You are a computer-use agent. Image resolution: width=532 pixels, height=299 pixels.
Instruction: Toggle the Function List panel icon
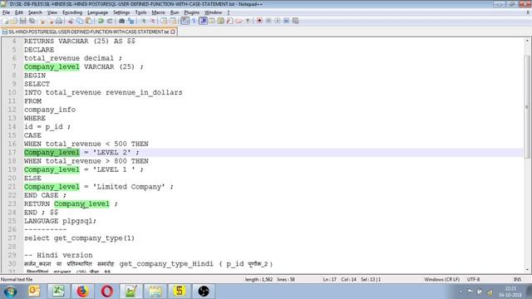click(x=229, y=21)
